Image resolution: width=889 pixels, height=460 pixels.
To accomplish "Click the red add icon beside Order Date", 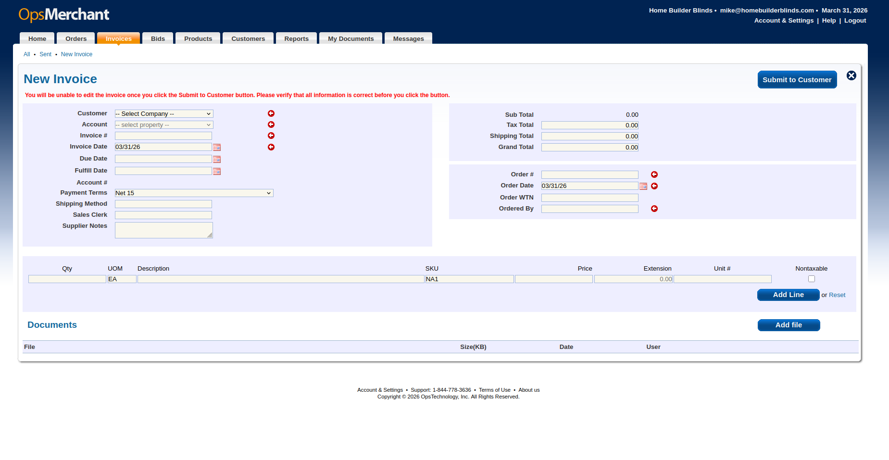I will coord(654,186).
